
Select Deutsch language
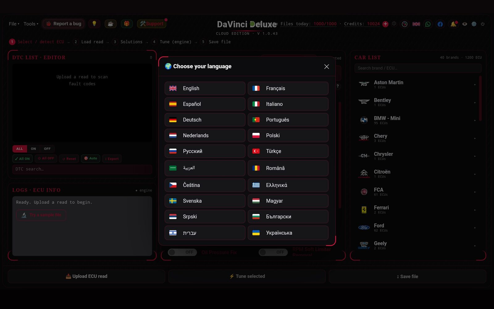[205, 120]
